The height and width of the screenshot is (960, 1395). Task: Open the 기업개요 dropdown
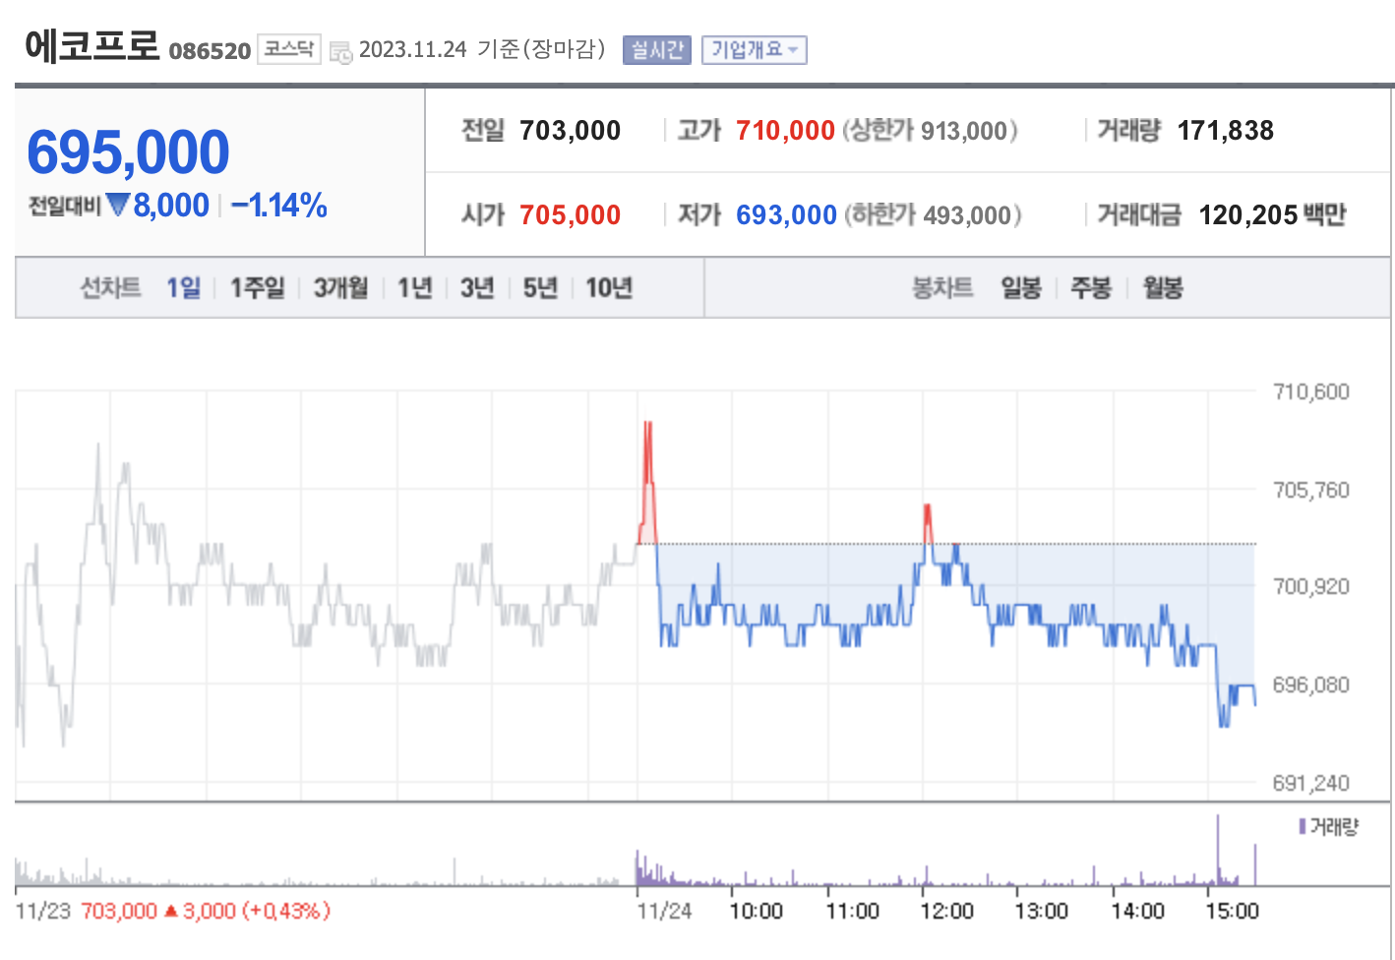click(x=755, y=50)
